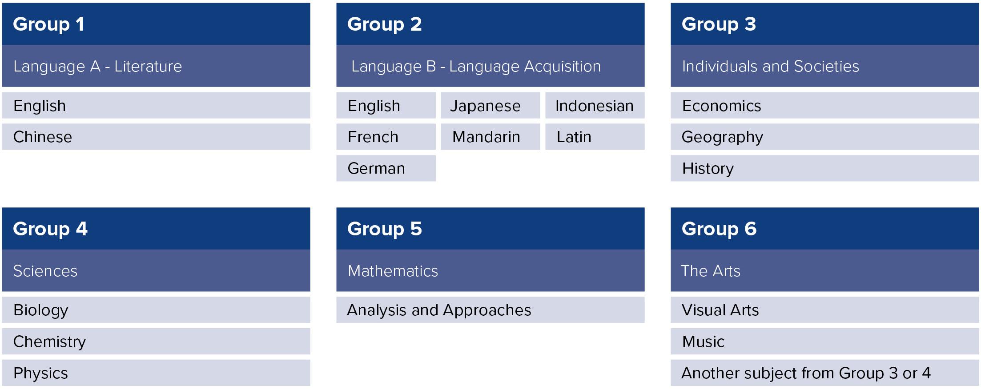Select Analysis and Approaches mathematics
Image resolution: width=981 pixels, height=389 pixels.
pos(490,310)
